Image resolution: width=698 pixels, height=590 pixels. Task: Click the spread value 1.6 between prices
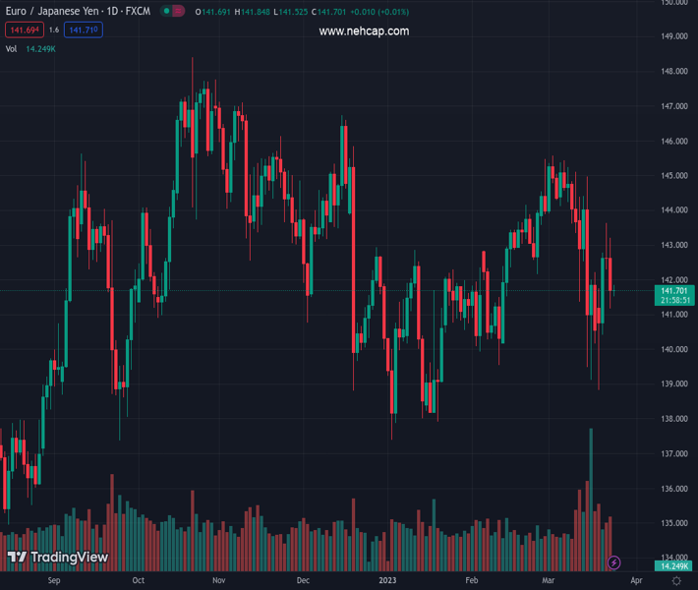[54, 30]
